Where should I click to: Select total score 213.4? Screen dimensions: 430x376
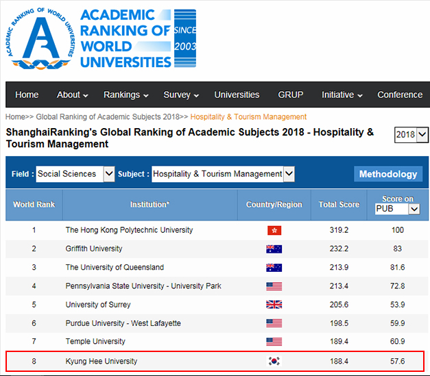click(x=339, y=286)
